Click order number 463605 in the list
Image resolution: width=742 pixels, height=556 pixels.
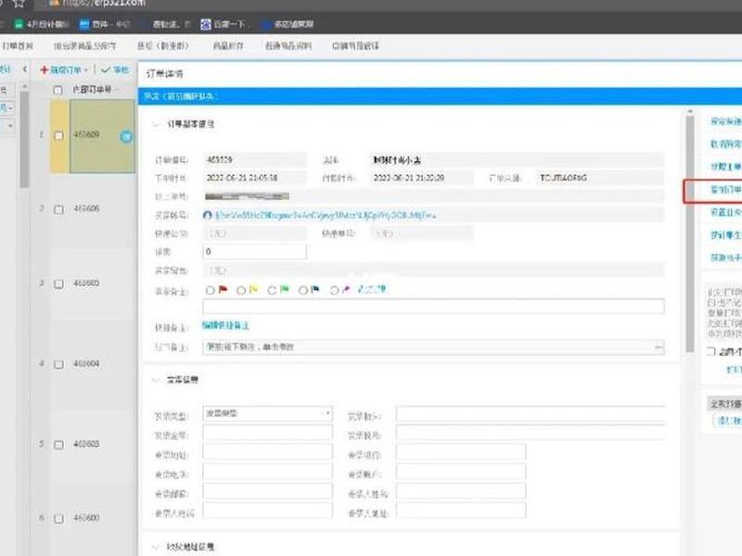(86, 283)
